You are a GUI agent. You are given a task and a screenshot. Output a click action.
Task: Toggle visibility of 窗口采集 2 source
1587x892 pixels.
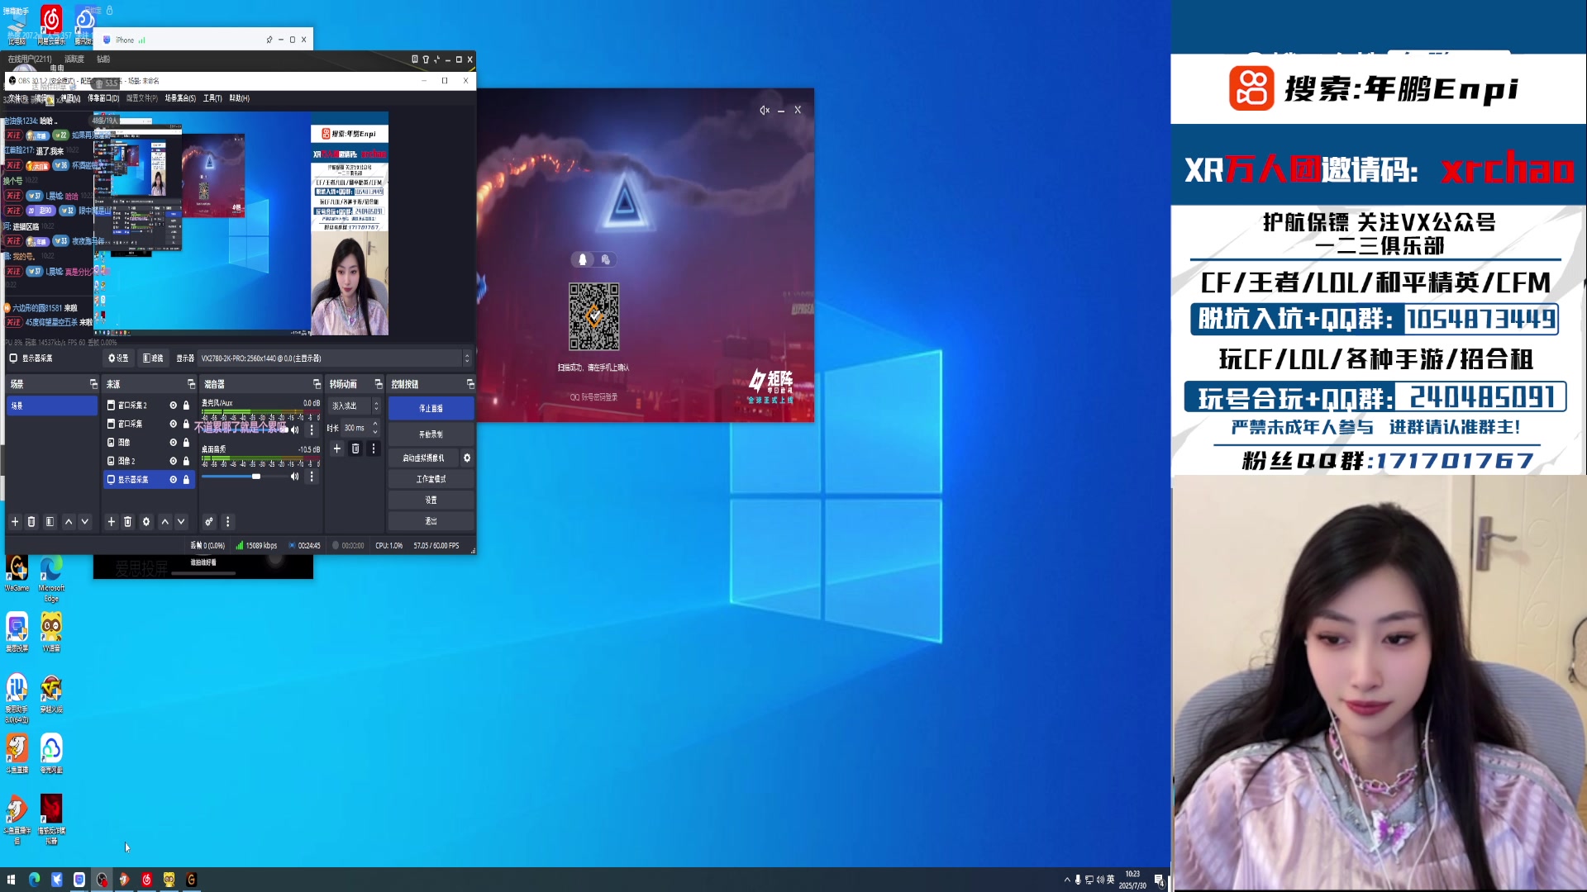[x=174, y=406]
